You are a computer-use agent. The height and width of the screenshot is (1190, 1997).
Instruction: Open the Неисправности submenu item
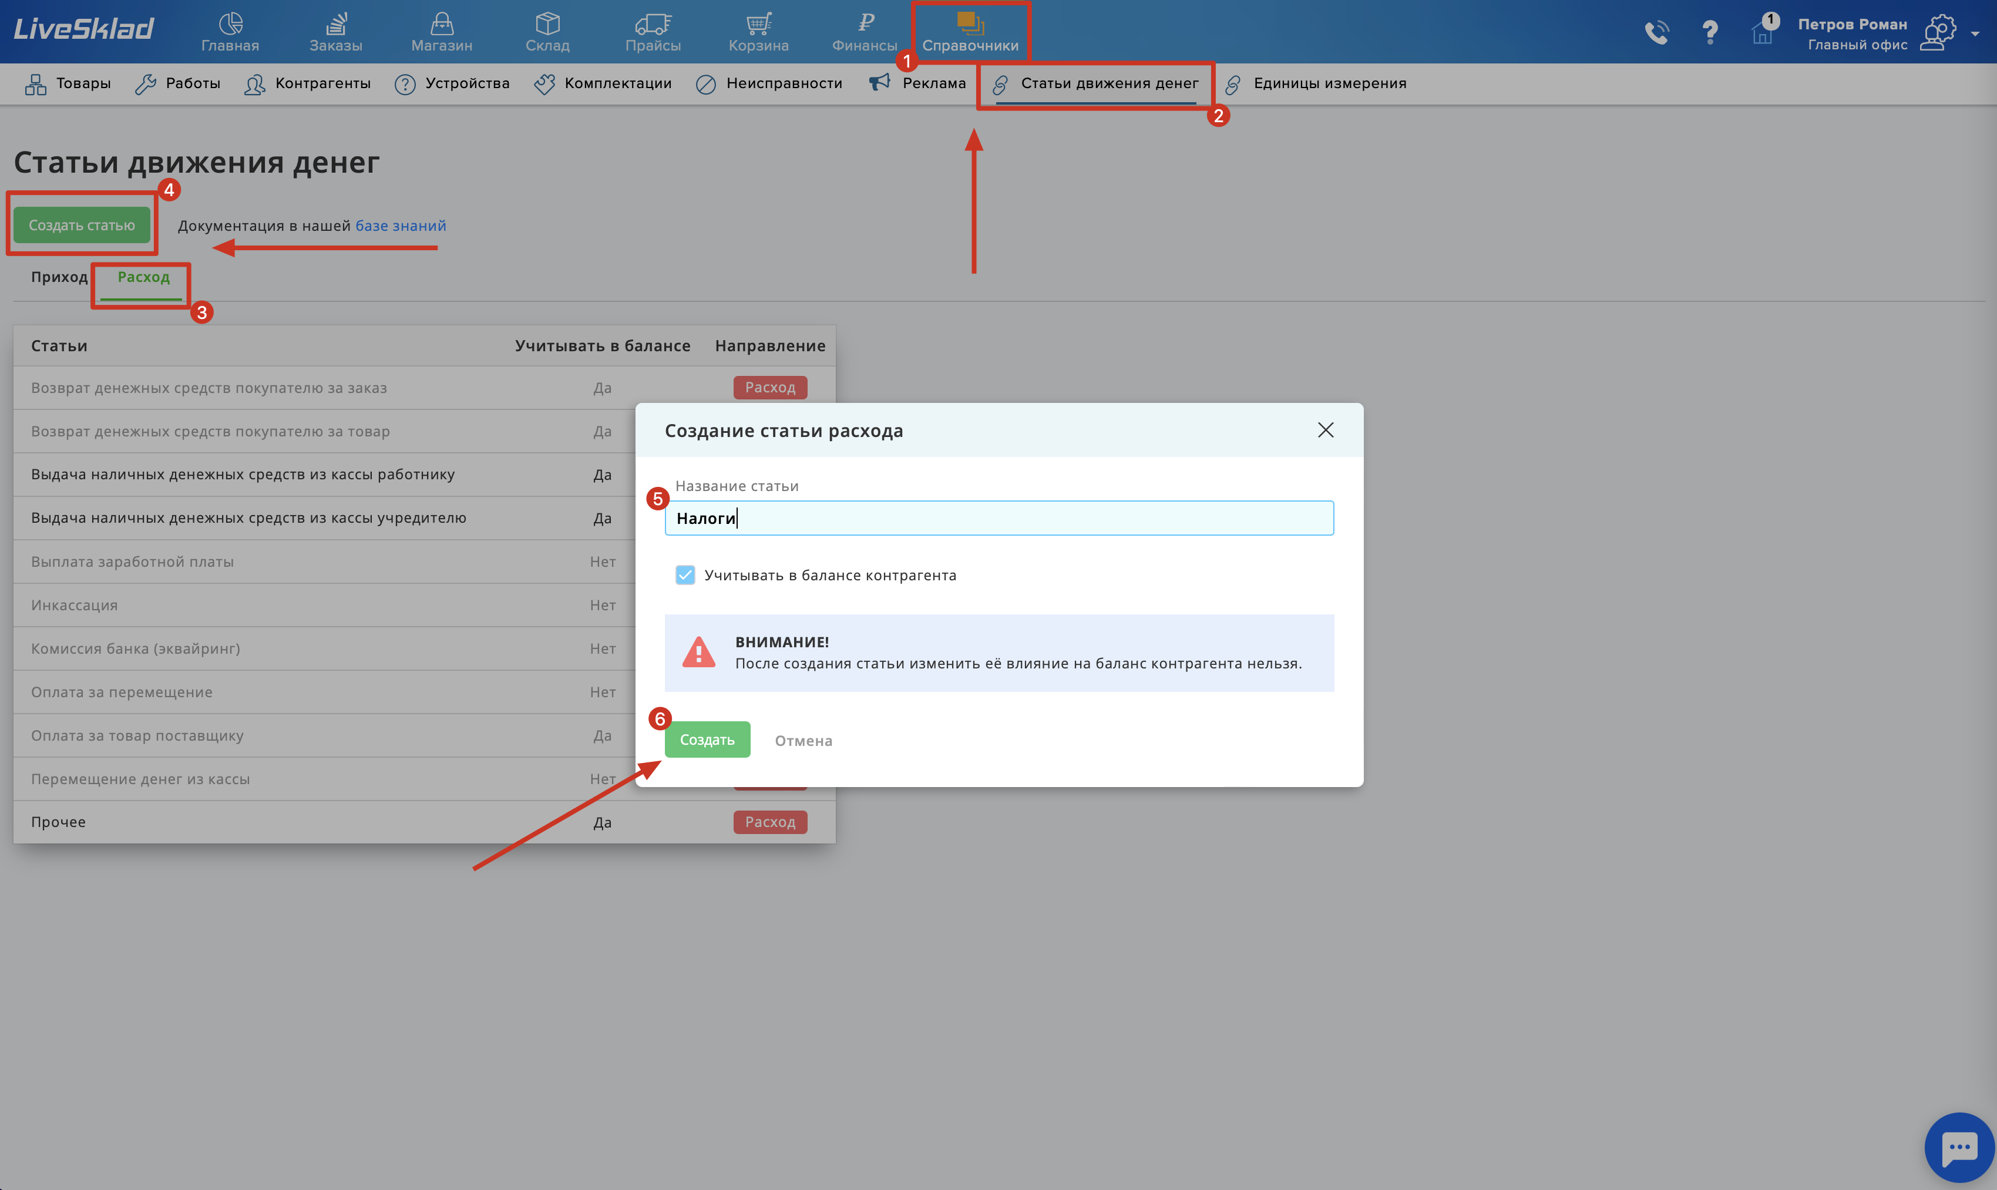769,83
